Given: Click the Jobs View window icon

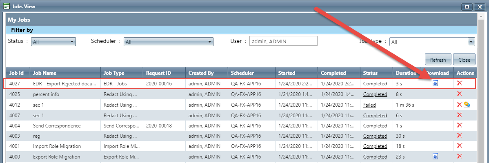Looking at the screenshot, I should [x=6, y=6].
